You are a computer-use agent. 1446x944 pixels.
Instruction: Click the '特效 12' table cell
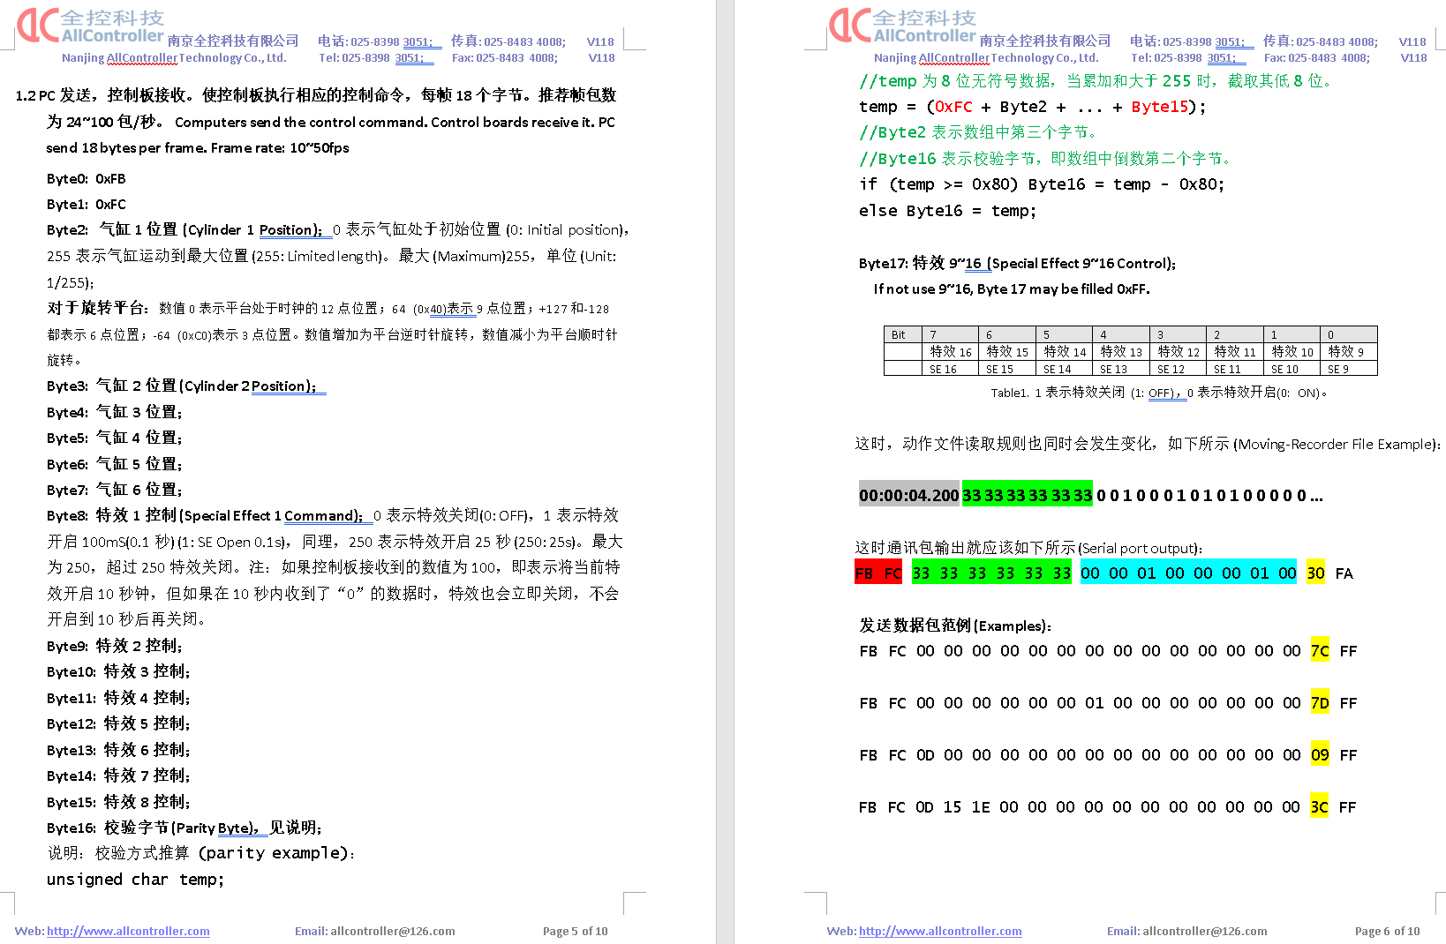pyautogui.click(x=1178, y=352)
